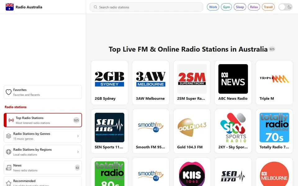Viewport: 298px width, 186px height.
Task: Select the Work mood tag
Action: [x=213, y=7]
